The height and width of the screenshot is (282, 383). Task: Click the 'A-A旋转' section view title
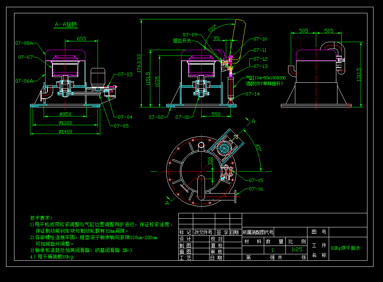[x=66, y=24]
